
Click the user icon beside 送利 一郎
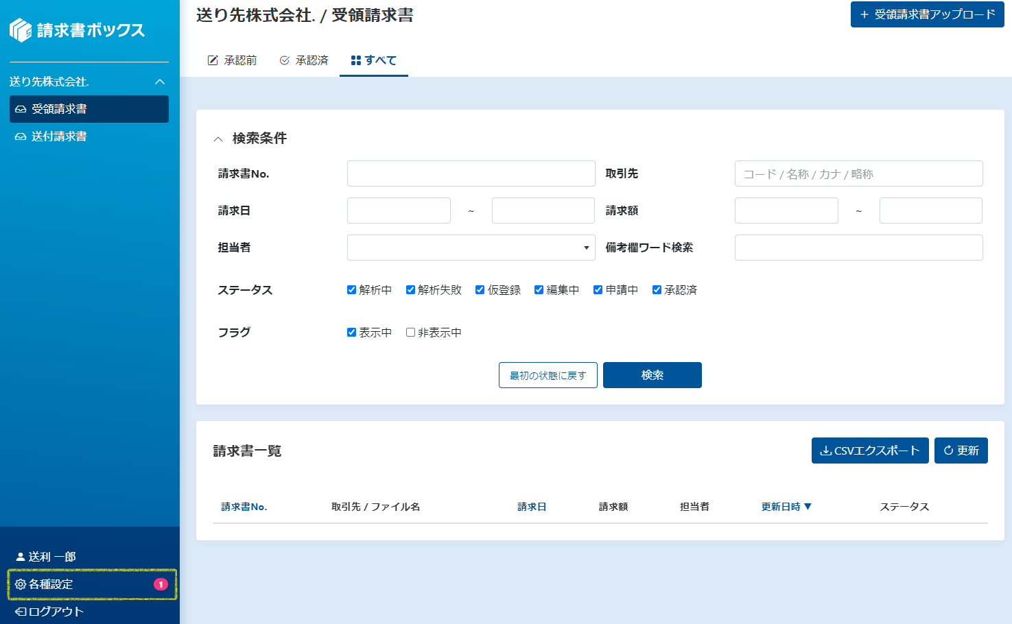tap(21, 557)
